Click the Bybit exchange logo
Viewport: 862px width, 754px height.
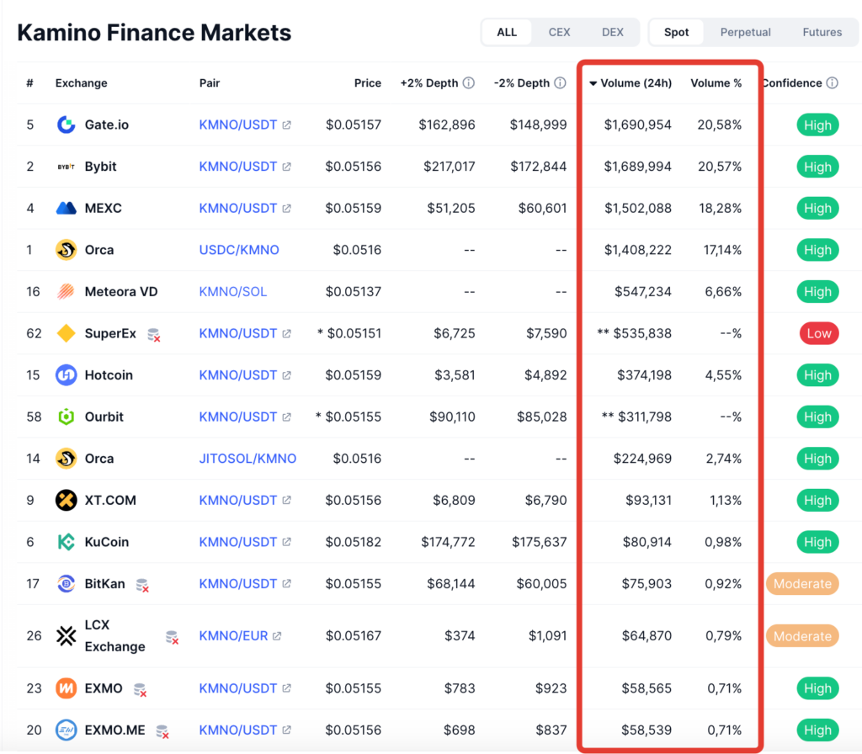point(66,166)
